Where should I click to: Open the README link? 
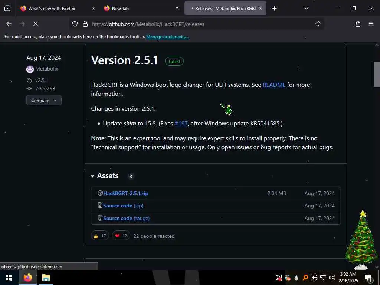coord(274,85)
